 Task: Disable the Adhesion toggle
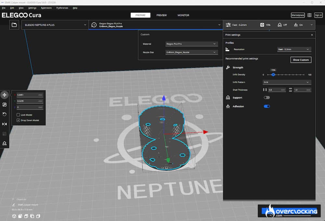pos(266,106)
